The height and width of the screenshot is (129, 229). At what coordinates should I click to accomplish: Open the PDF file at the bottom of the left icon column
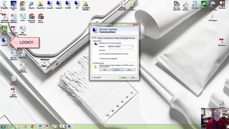[x=14, y=93]
